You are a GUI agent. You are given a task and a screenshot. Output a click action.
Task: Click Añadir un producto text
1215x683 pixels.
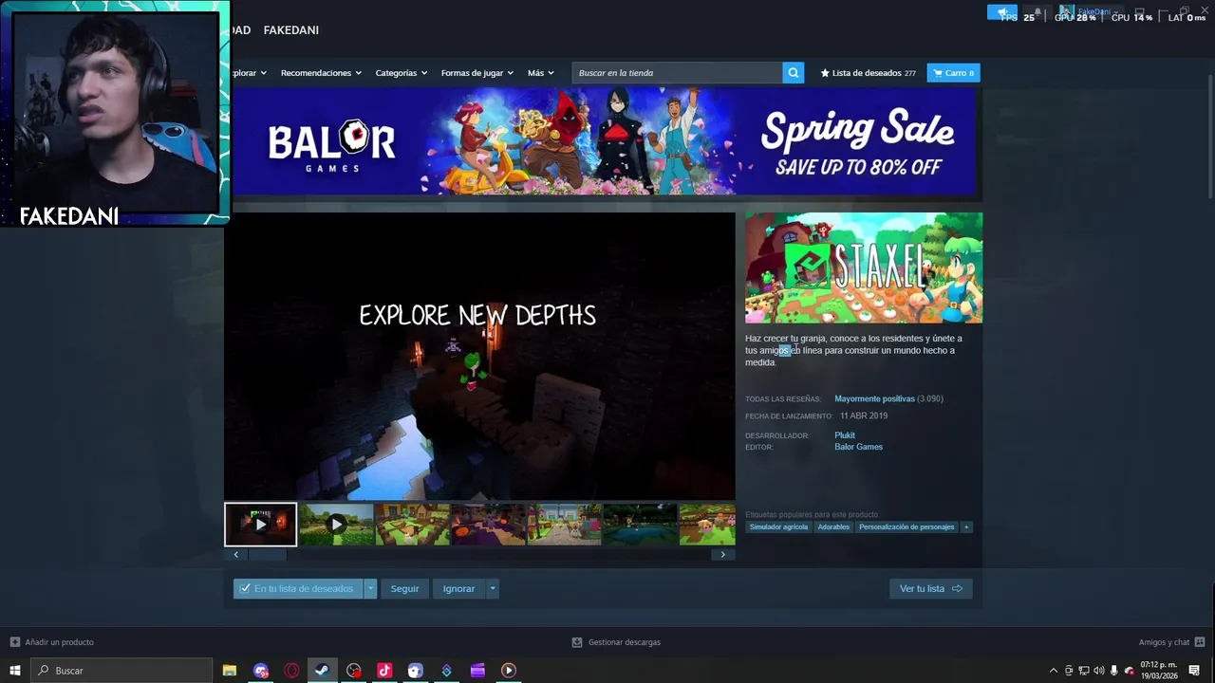(x=59, y=642)
